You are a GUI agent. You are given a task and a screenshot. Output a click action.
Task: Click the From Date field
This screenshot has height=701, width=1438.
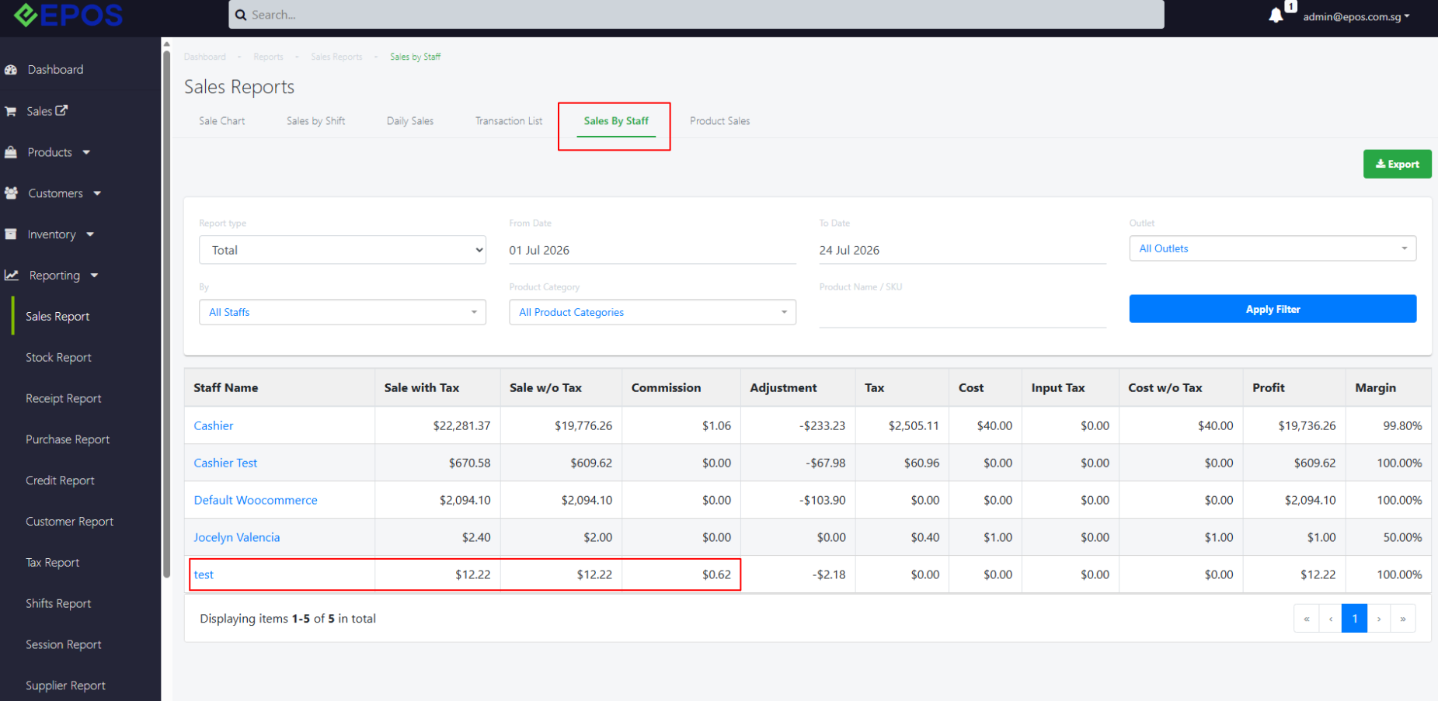pos(653,250)
